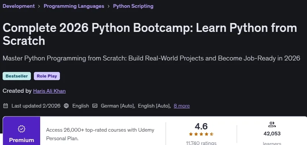This screenshot has height=145, width=307.
Task: Click the breadcrumb chevron after Development
Action: pos(39,6)
